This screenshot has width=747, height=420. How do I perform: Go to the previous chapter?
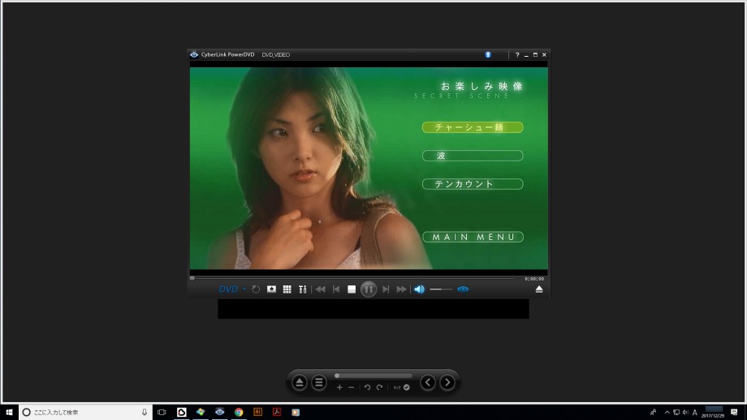pos(336,289)
